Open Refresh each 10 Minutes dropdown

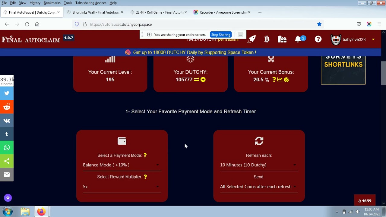[259, 165]
